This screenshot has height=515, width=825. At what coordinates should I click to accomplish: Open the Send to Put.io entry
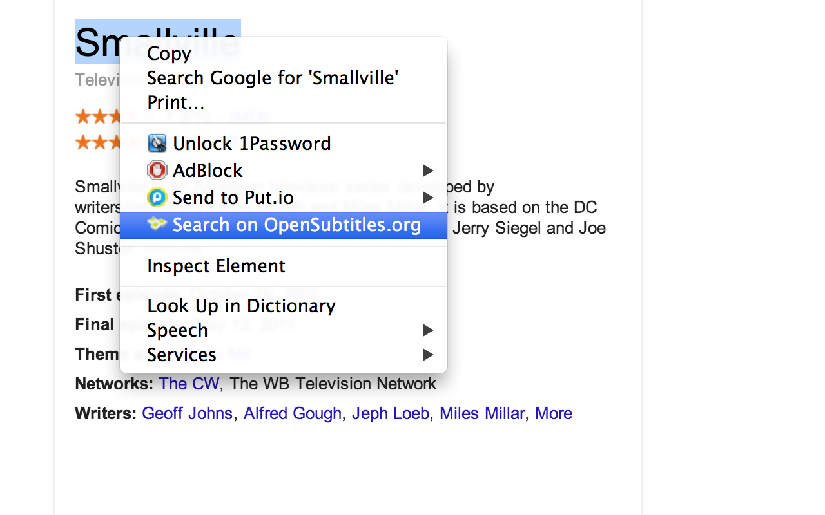pos(284,198)
